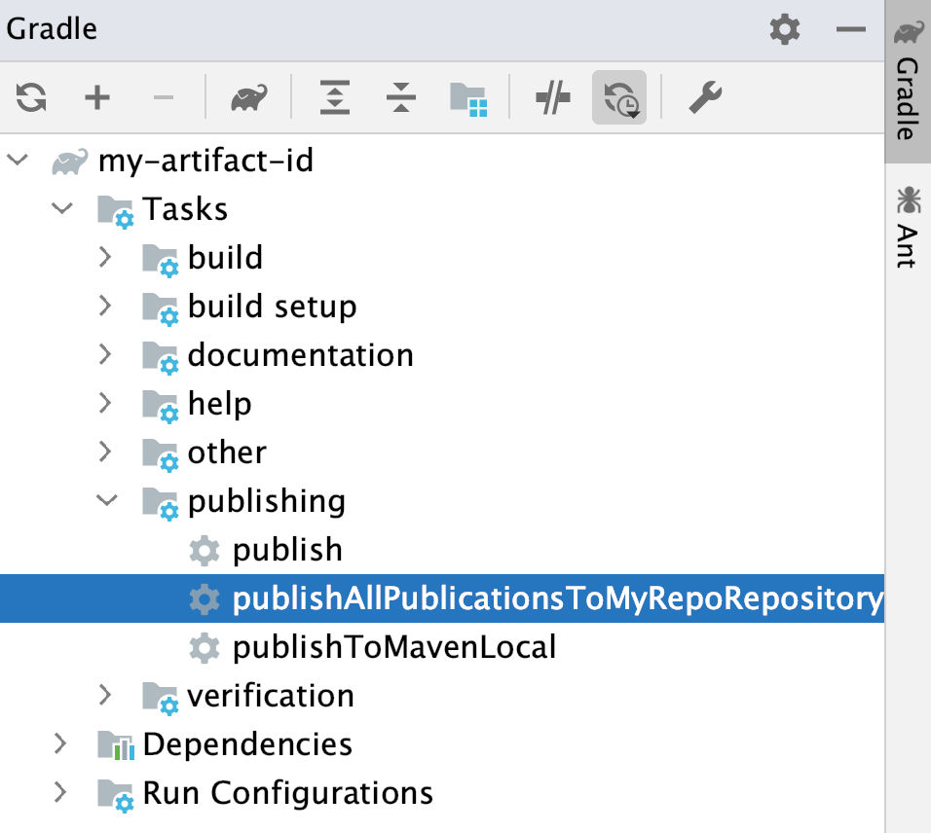Expand the Dependencies node
This screenshot has width=931, height=833.
pos(60,744)
